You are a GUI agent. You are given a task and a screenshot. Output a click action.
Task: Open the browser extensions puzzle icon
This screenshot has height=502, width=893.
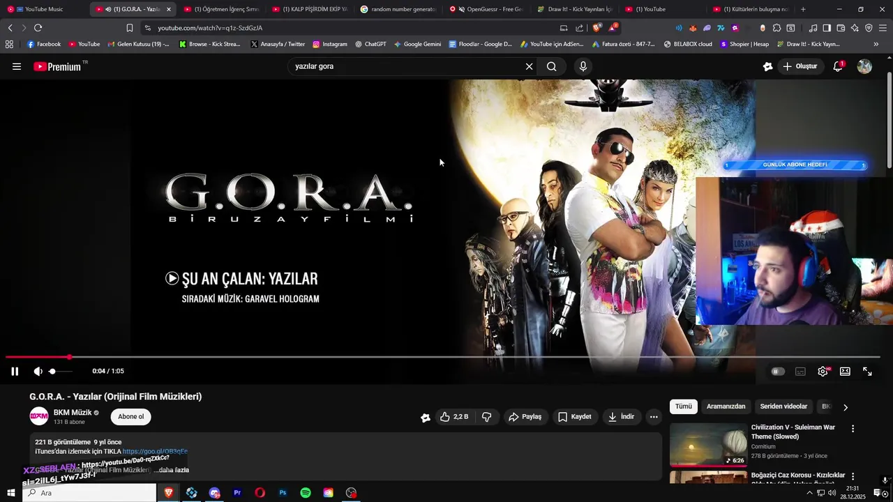click(776, 28)
